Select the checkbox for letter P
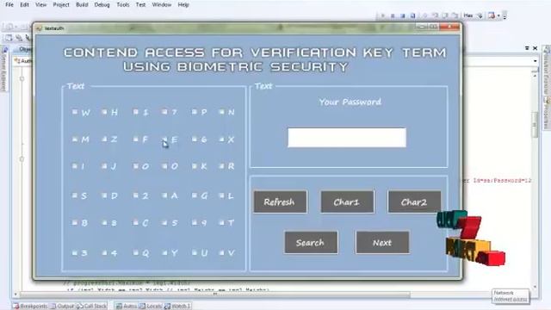Viewport: 551px width, 310px height. [195, 112]
